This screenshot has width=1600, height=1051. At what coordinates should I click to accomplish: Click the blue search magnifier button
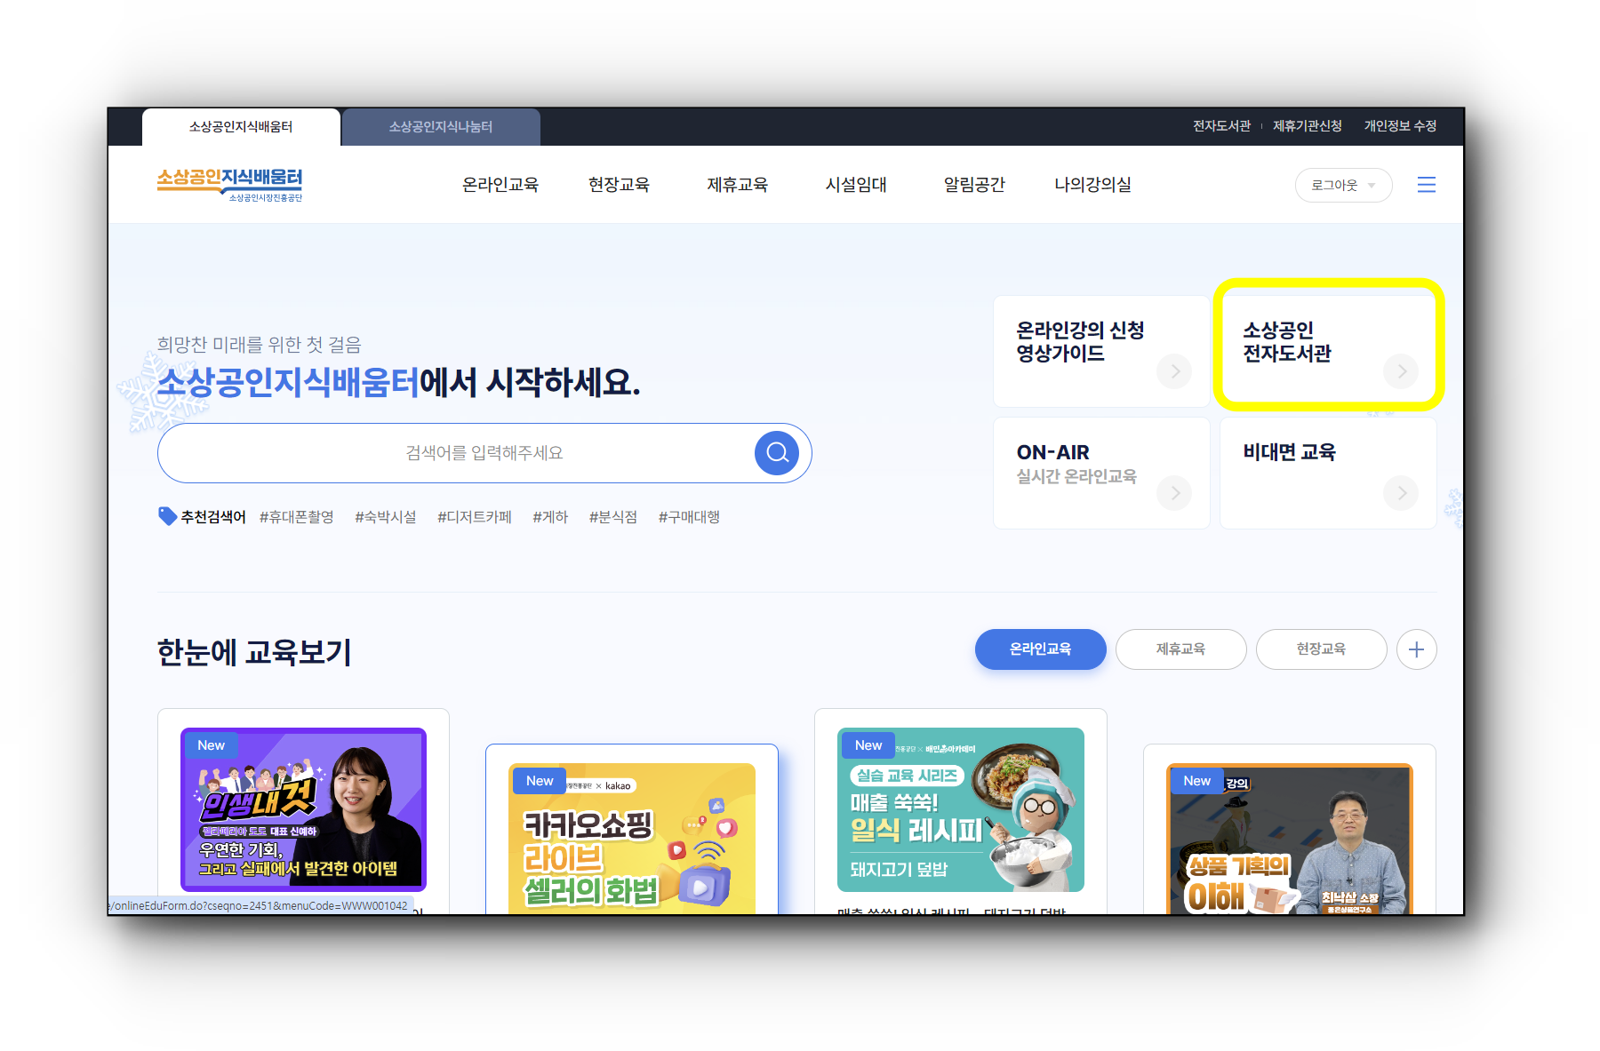pos(777,453)
